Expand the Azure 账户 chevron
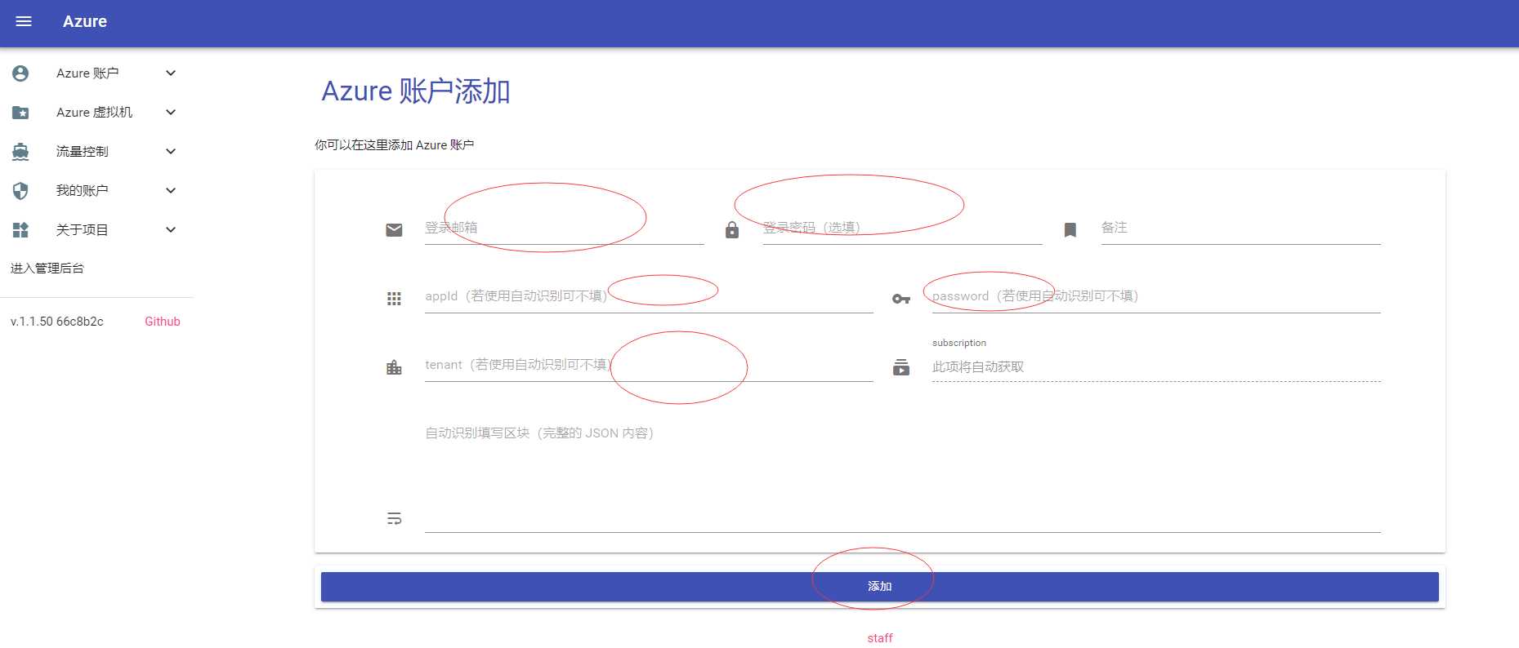The width and height of the screenshot is (1519, 648). point(171,73)
